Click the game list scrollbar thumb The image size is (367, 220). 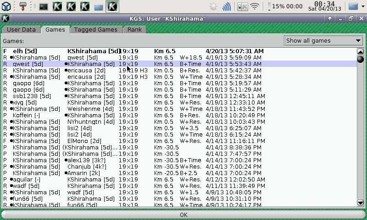point(361,59)
